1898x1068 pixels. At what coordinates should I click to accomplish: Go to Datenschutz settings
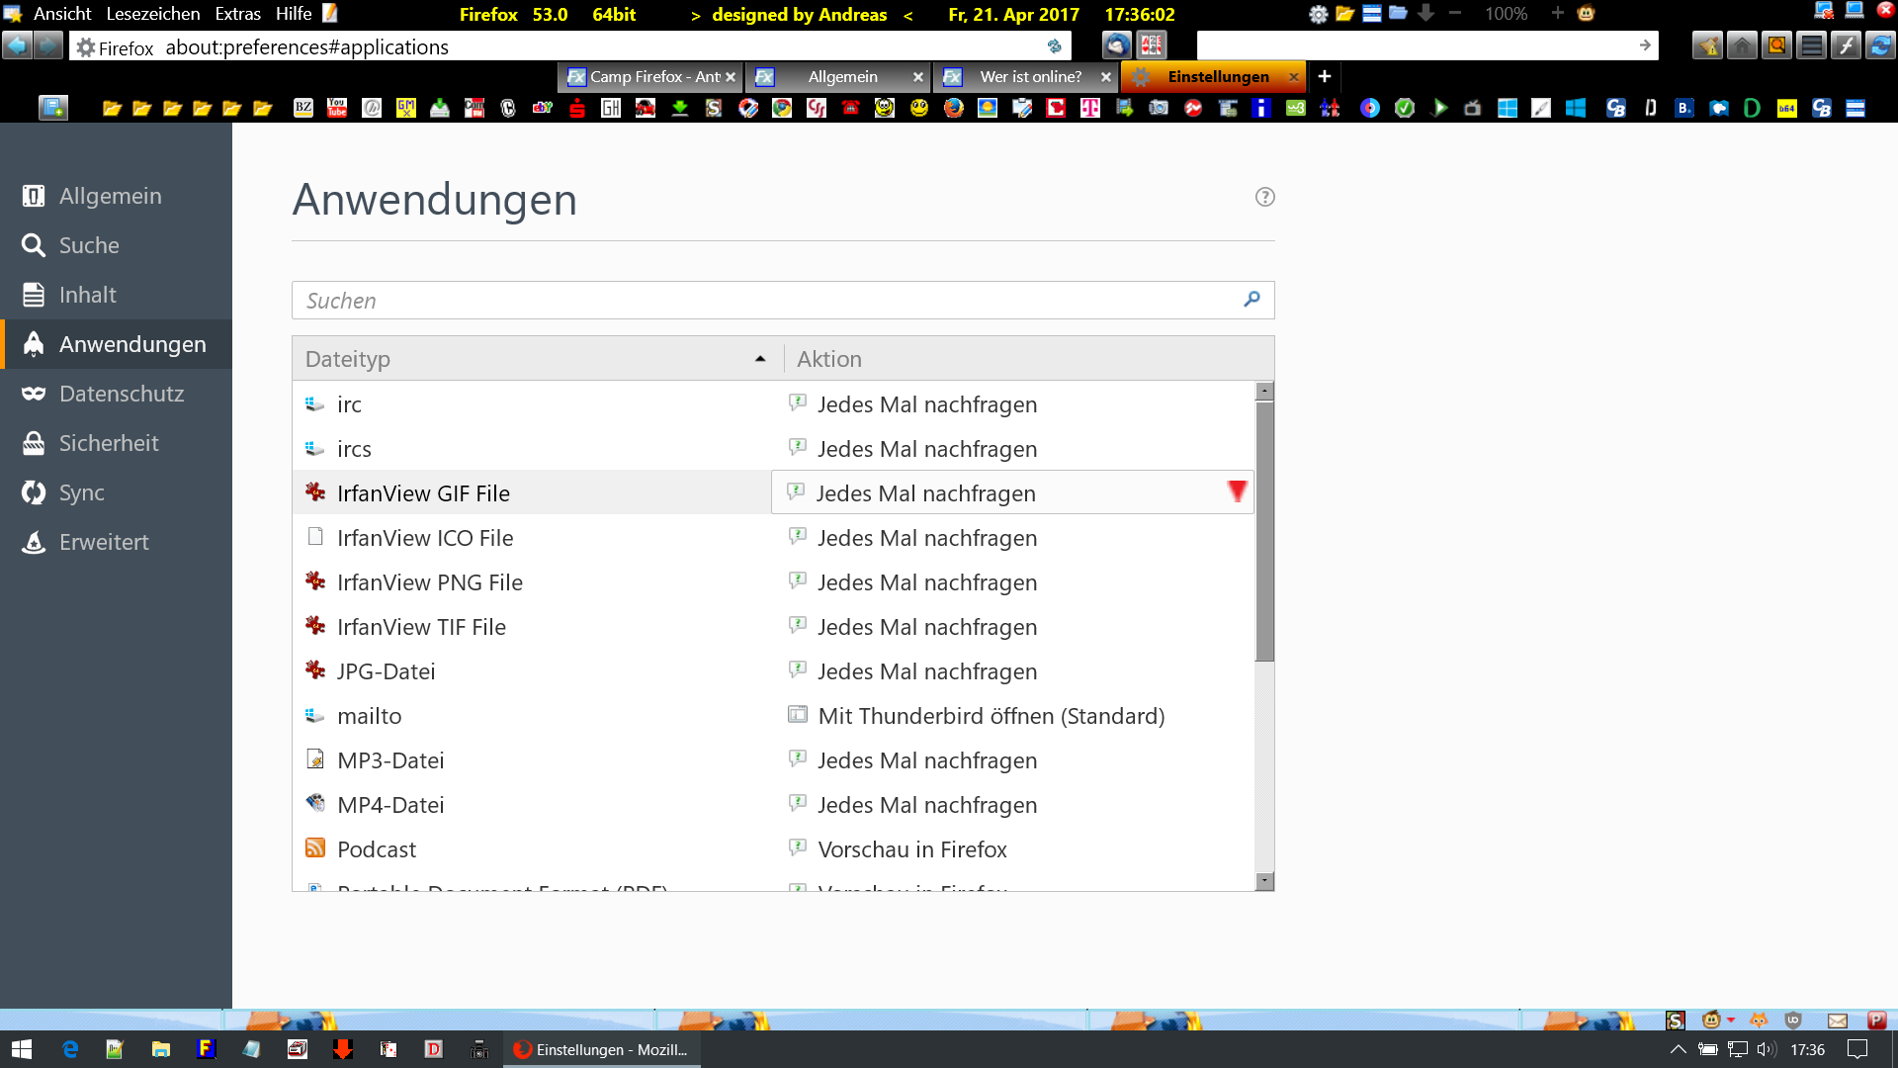click(121, 394)
